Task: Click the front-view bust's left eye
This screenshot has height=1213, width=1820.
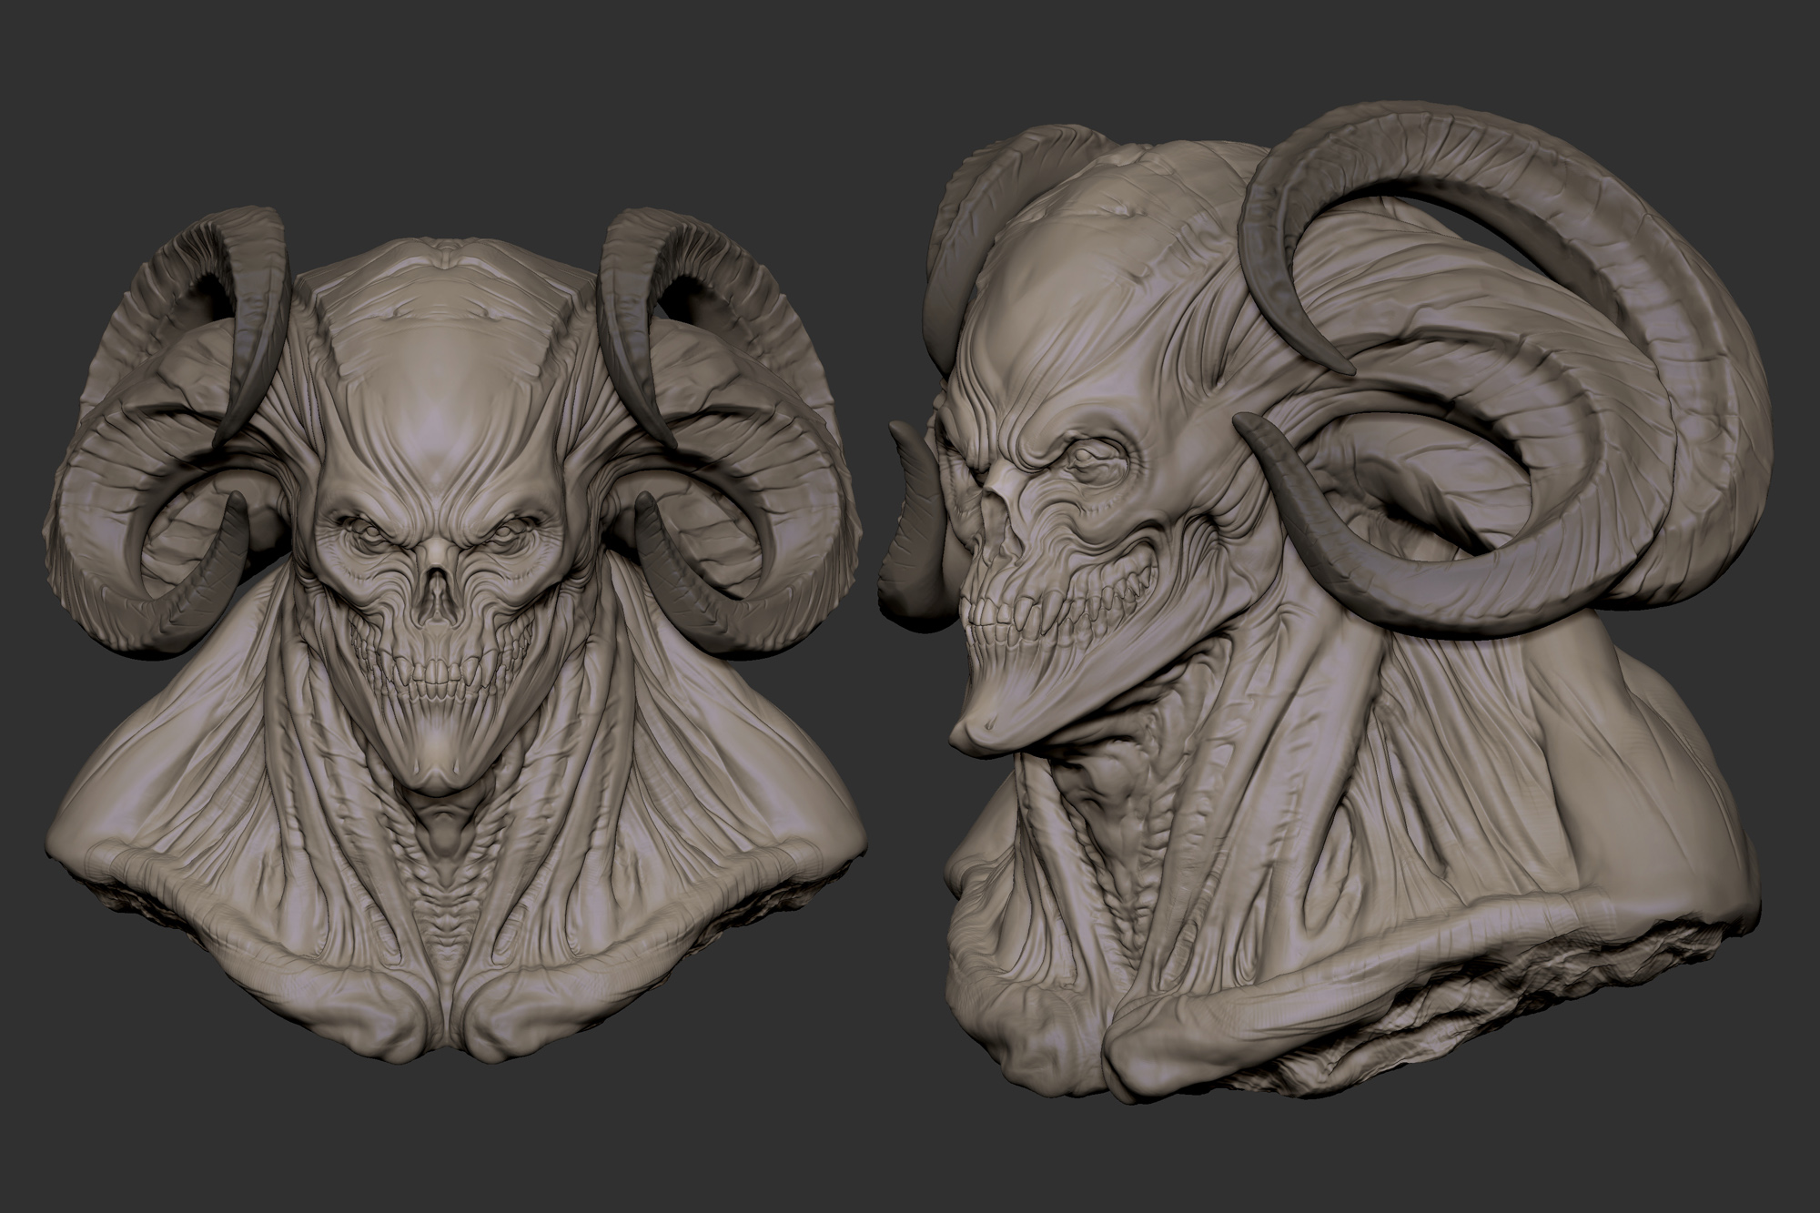Action: [371, 531]
